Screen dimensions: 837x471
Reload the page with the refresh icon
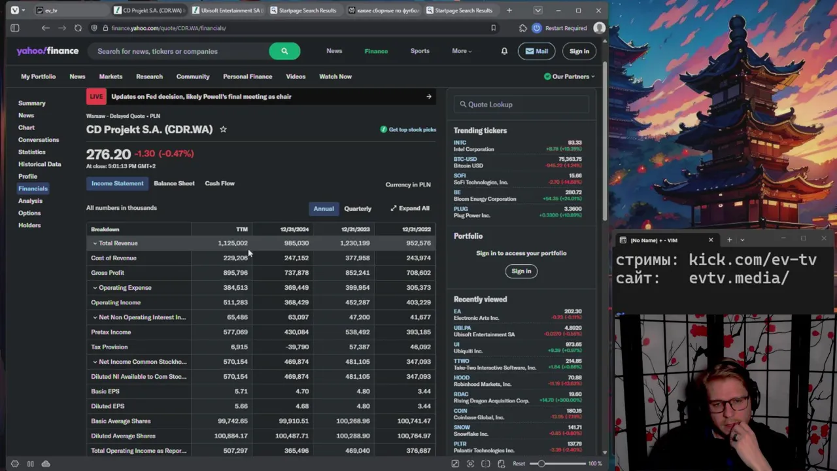[x=78, y=28]
